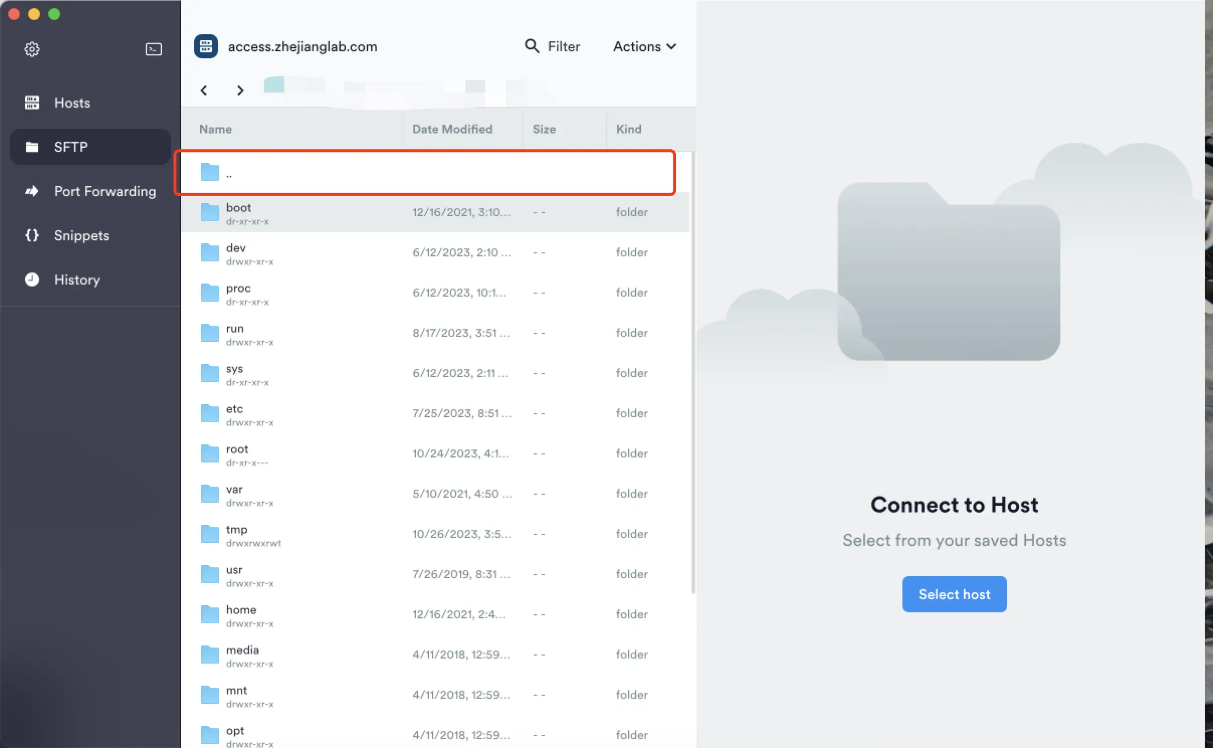Click the SFTP folder icon
1213x748 pixels.
point(32,147)
